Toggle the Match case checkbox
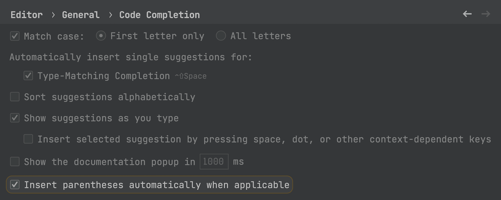Image resolution: width=501 pixels, height=200 pixels. click(15, 36)
